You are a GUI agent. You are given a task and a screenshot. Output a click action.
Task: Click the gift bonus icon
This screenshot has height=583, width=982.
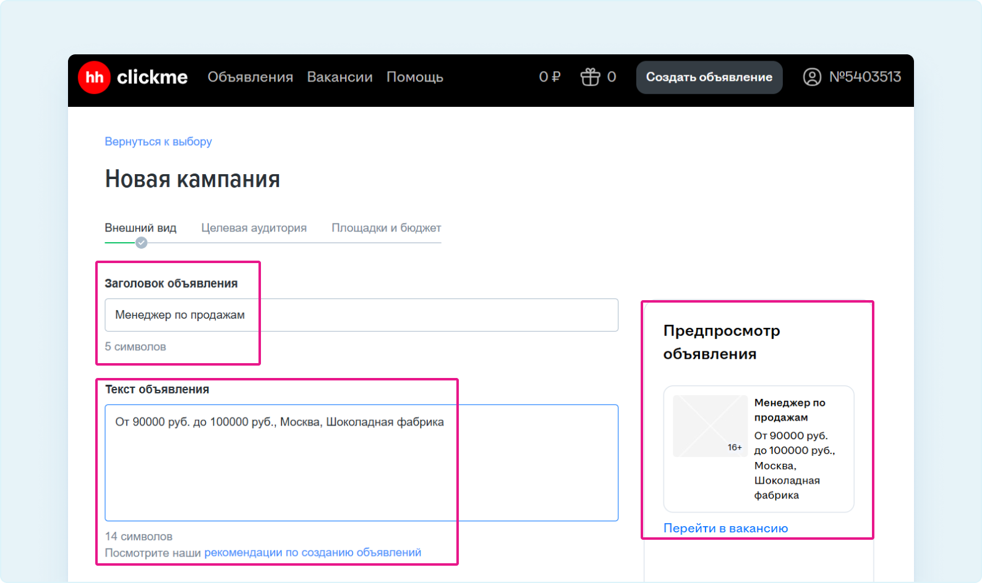(590, 77)
